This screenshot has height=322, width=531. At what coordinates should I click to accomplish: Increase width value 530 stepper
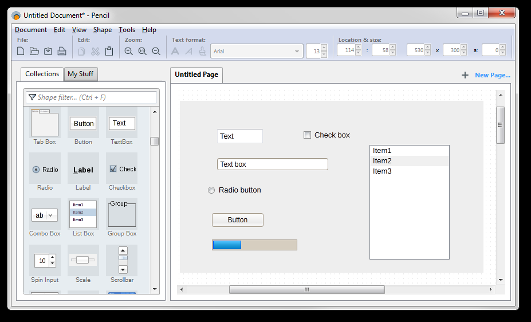428,48
